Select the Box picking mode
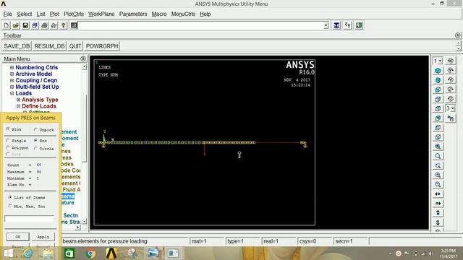Viewport: 463px width, 260px height. click(35, 141)
